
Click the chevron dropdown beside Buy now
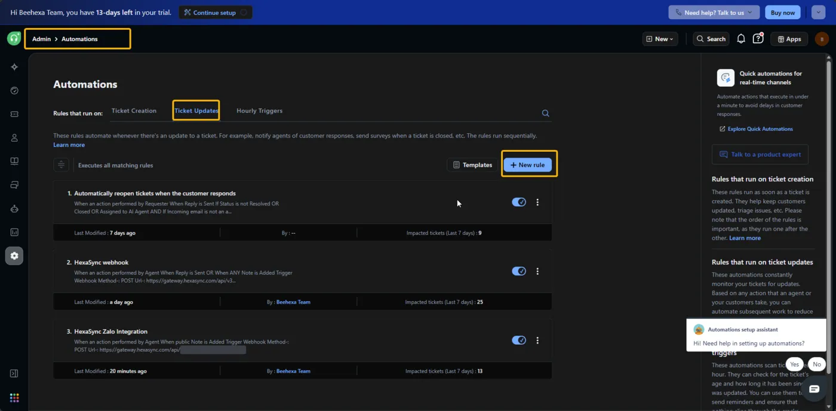coord(818,13)
